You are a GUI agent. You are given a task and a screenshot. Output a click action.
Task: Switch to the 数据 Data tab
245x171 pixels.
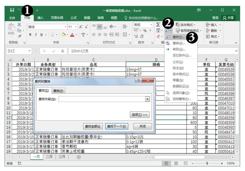(87, 18)
